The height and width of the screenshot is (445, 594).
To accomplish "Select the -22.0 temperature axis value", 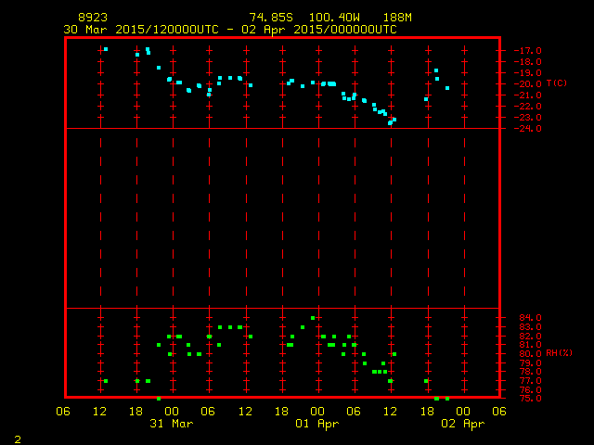I will click(528, 107).
